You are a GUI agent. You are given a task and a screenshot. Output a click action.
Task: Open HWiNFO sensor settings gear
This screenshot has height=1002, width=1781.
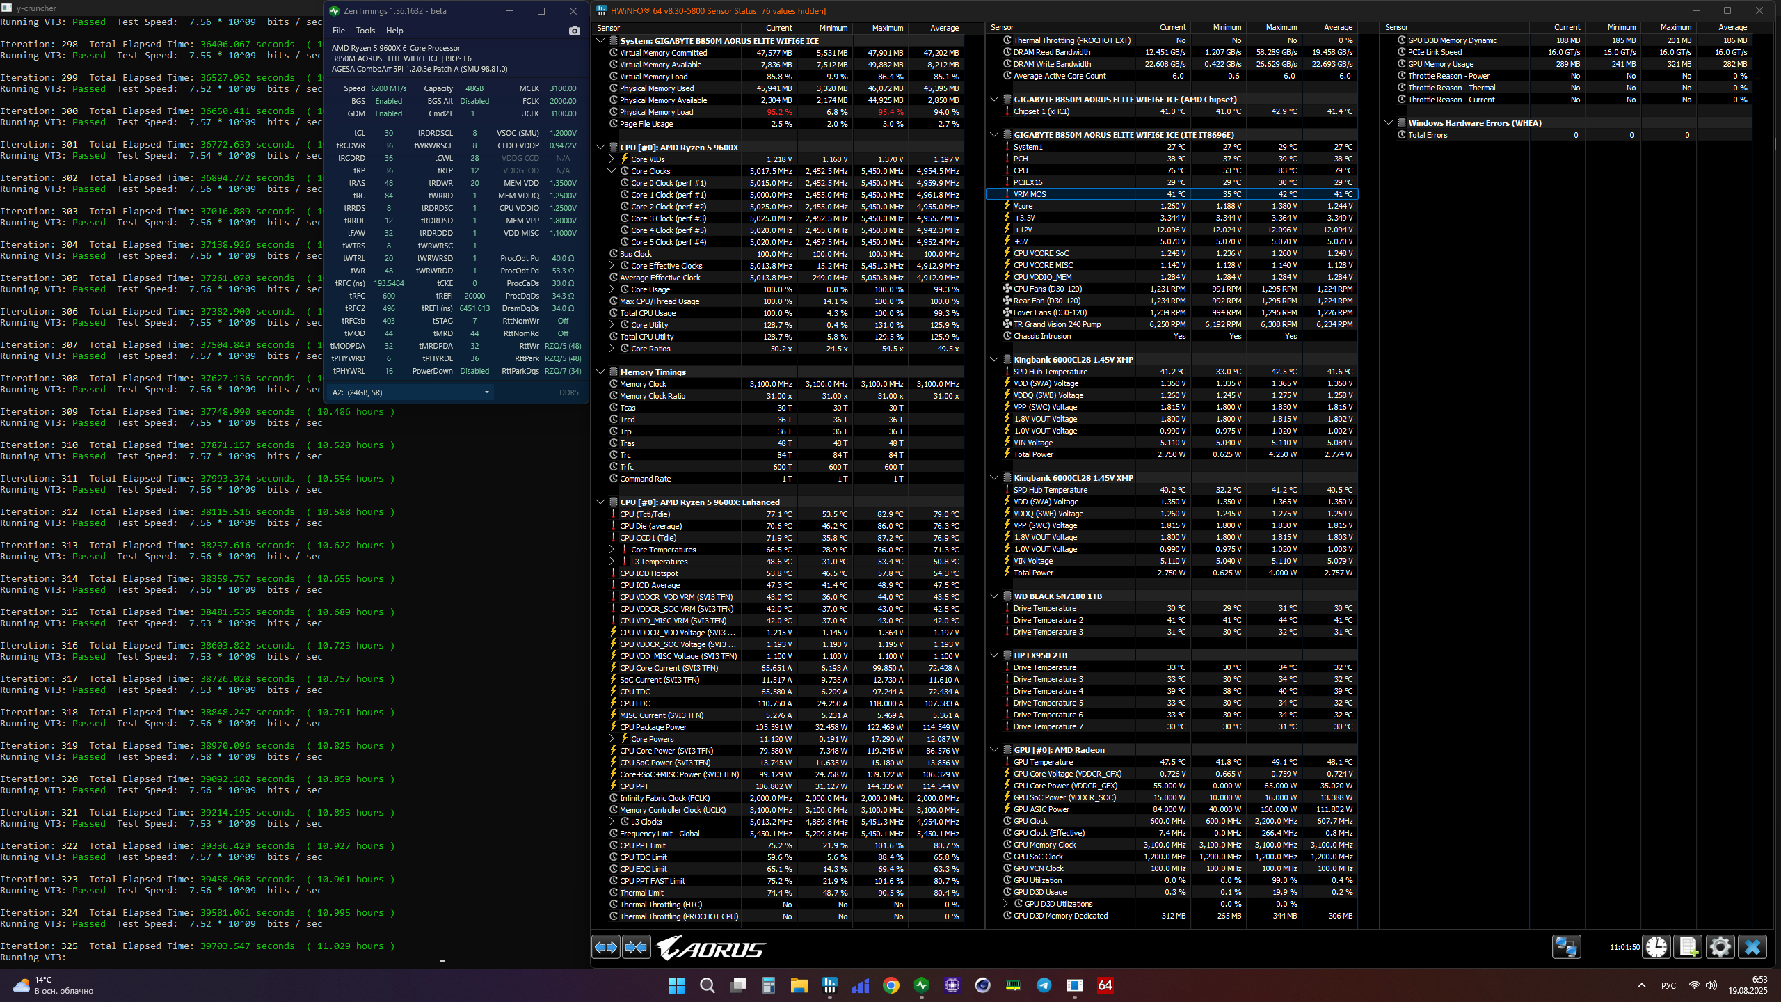click(x=1720, y=947)
